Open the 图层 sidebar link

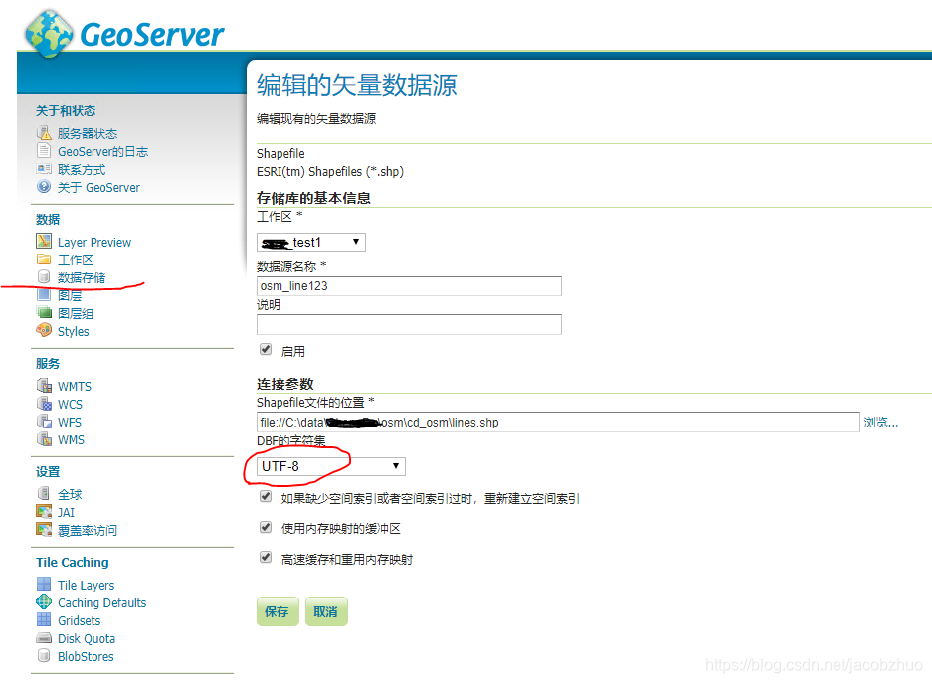[x=70, y=296]
